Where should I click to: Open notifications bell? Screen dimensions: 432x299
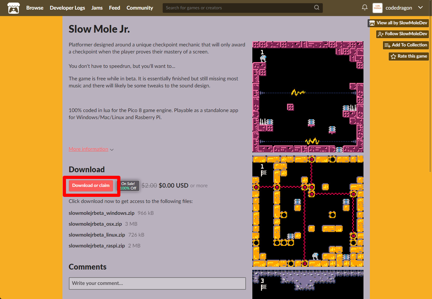click(364, 8)
